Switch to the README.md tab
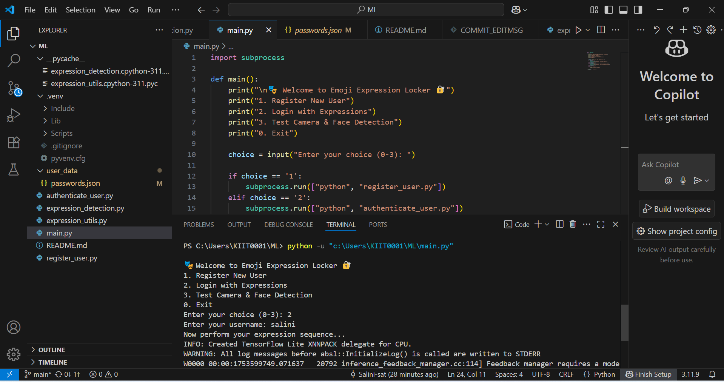The image size is (724, 382). (x=405, y=30)
